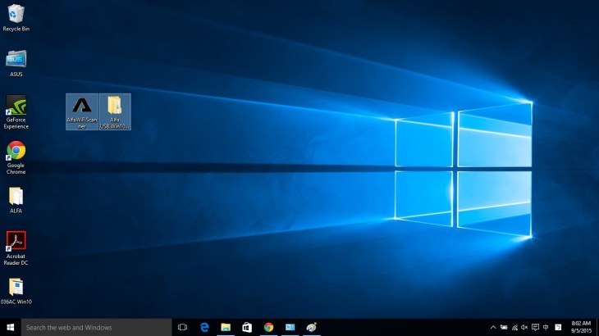The height and width of the screenshot is (336, 599).
Task: Open the Windows Start menu
Action: 10,327
